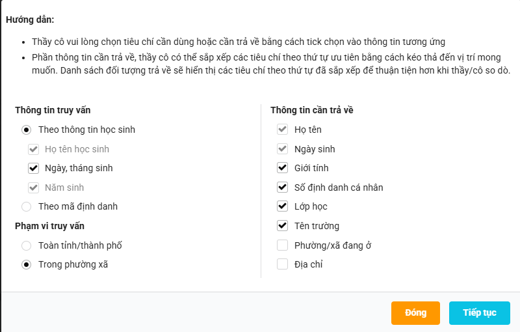Uncheck 'Lớp học' checkbox
Image resolution: width=520 pixels, height=332 pixels.
(x=282, y=206)
